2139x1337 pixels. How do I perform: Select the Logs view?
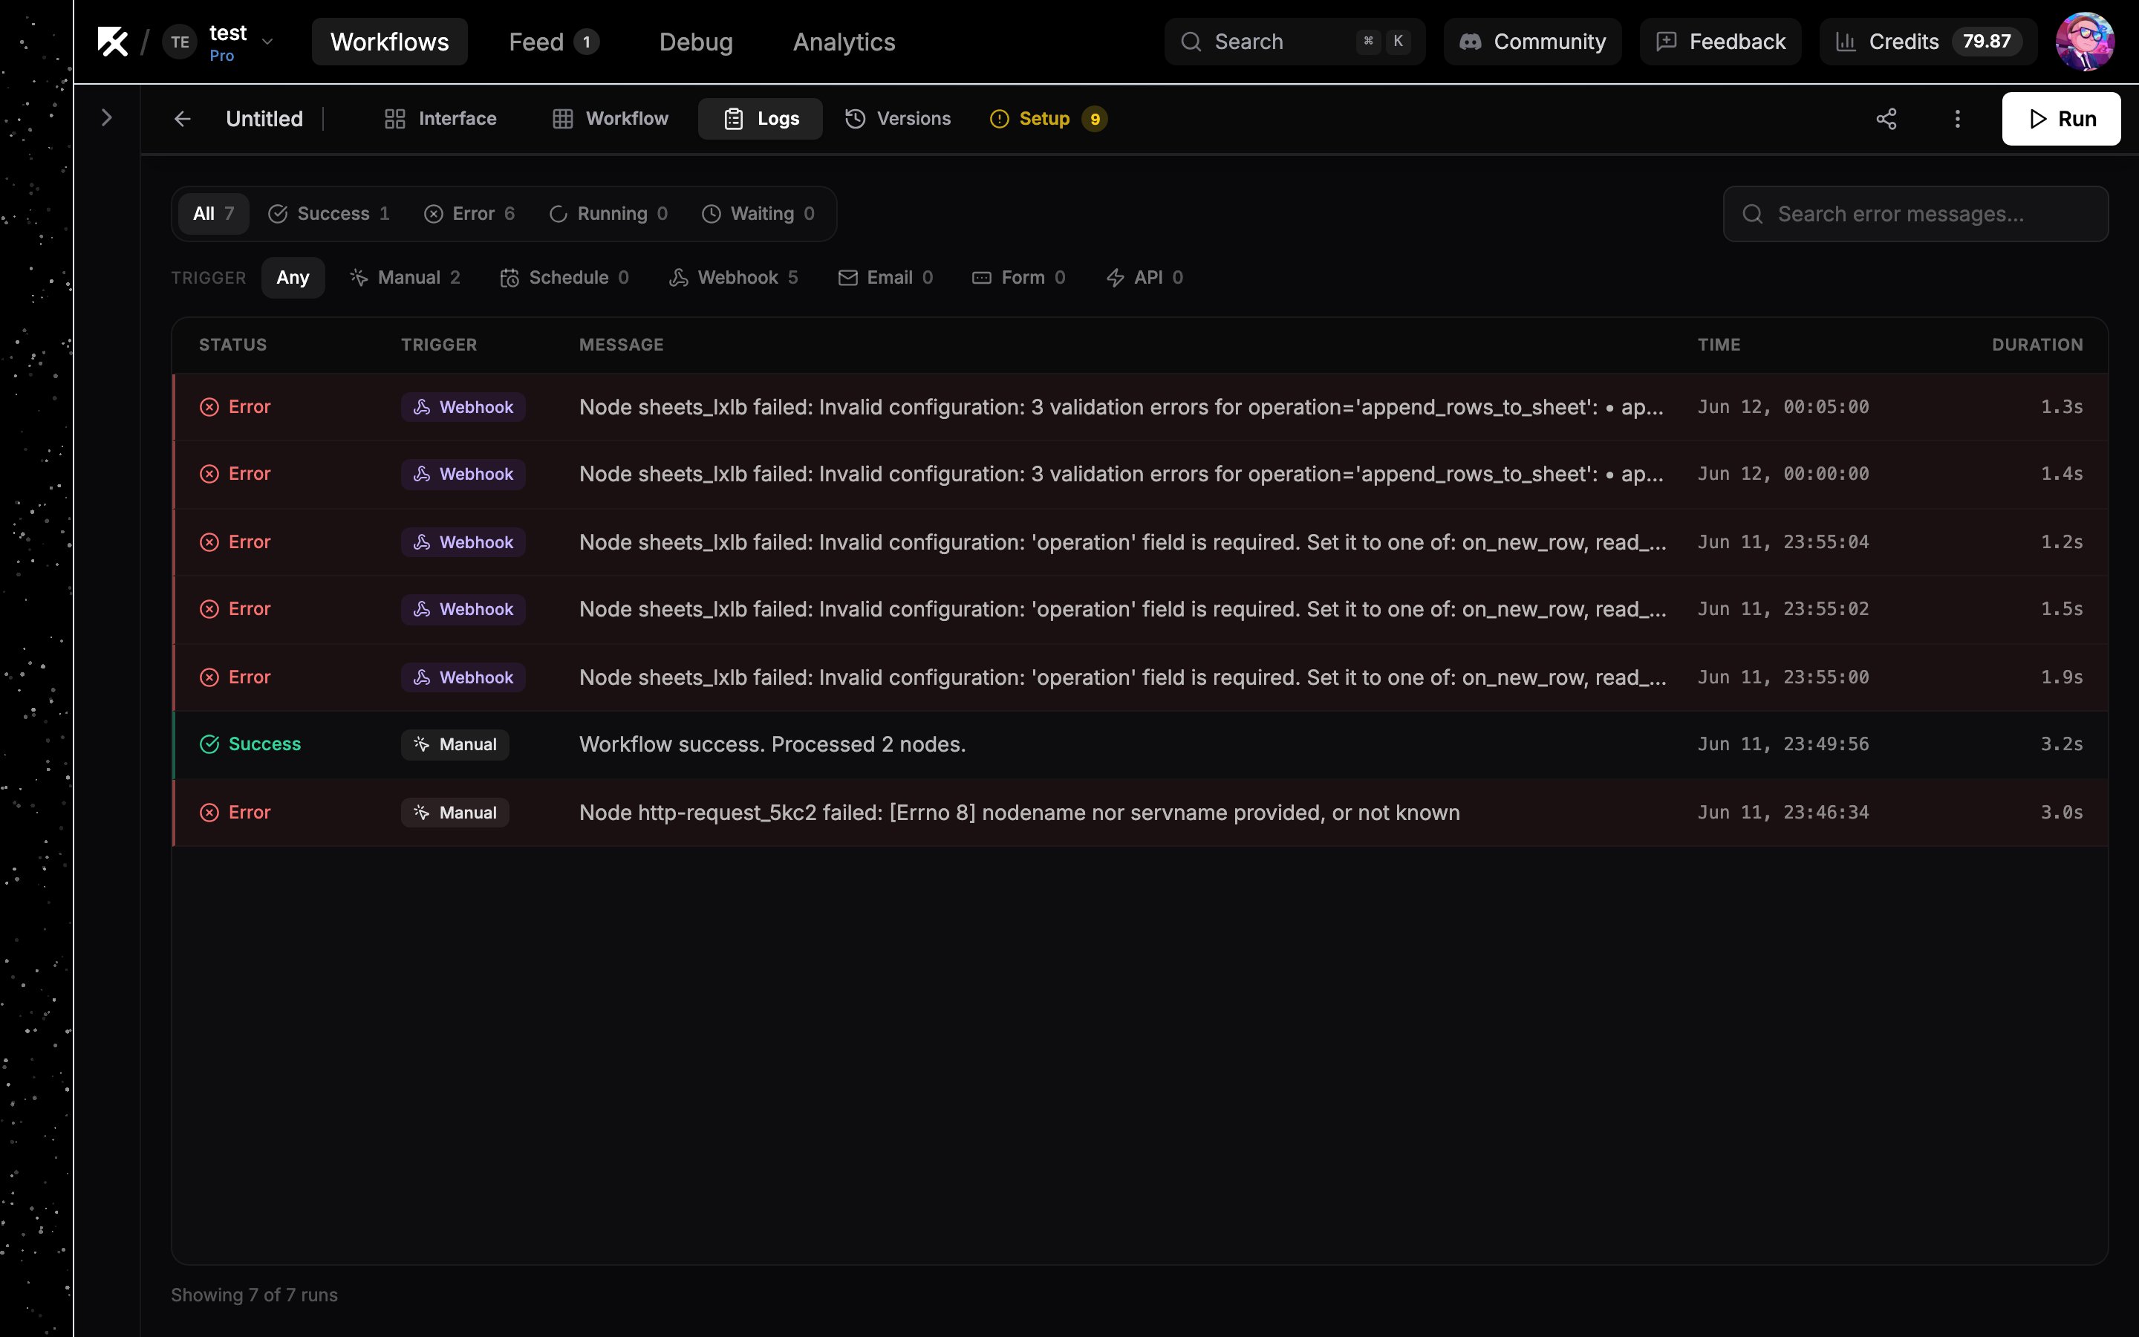coord(760,119)
